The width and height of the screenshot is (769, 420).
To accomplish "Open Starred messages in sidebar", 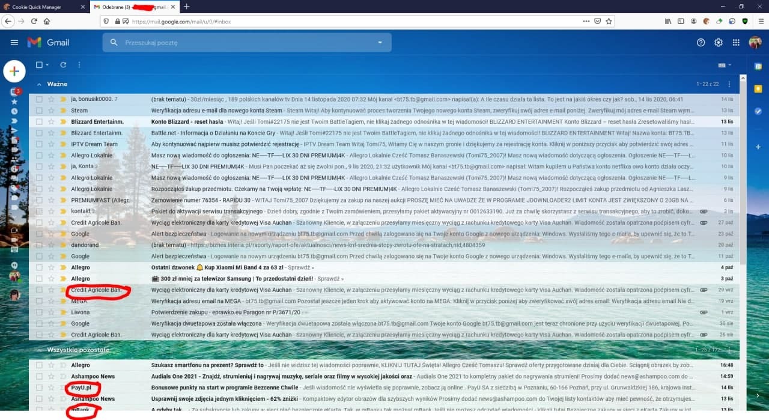I will click(x=14, y=102).
